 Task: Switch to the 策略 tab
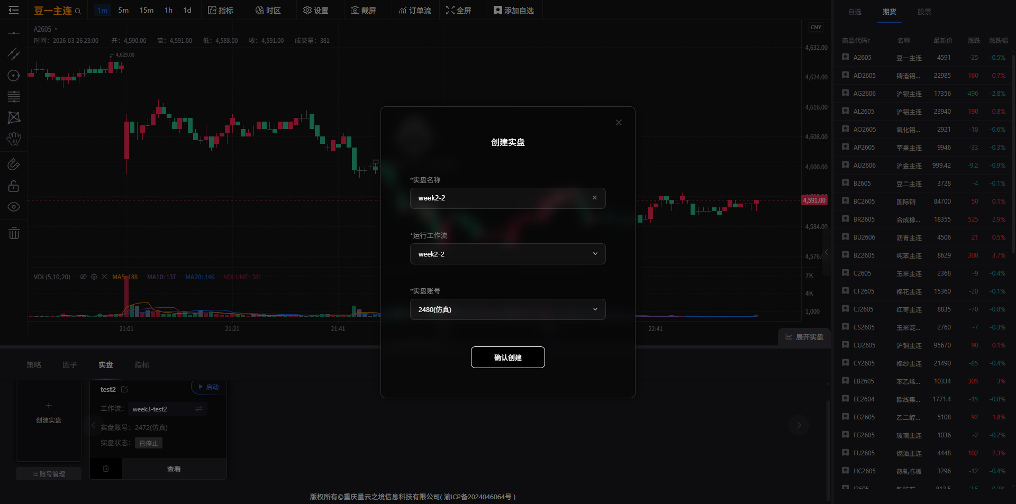34,365
